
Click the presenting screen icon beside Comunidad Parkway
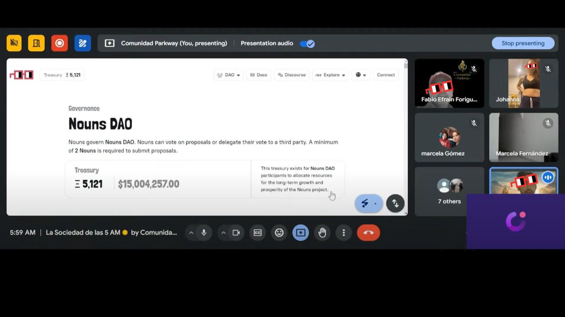coord(110,43)
